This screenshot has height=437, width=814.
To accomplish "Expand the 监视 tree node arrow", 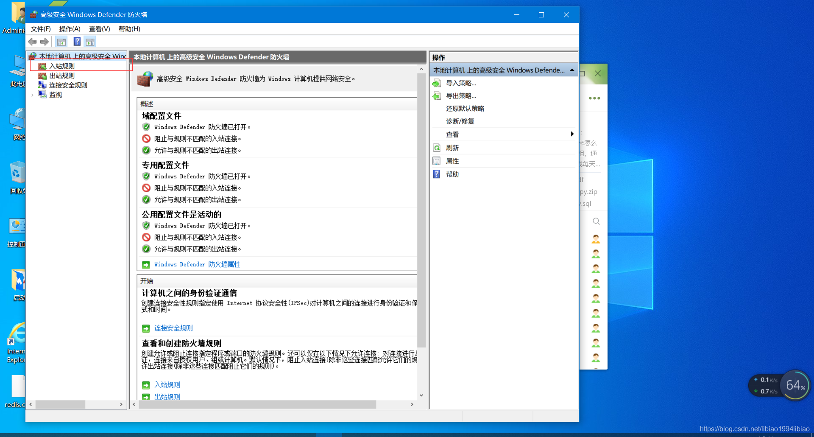I will (x=32, y=95).
